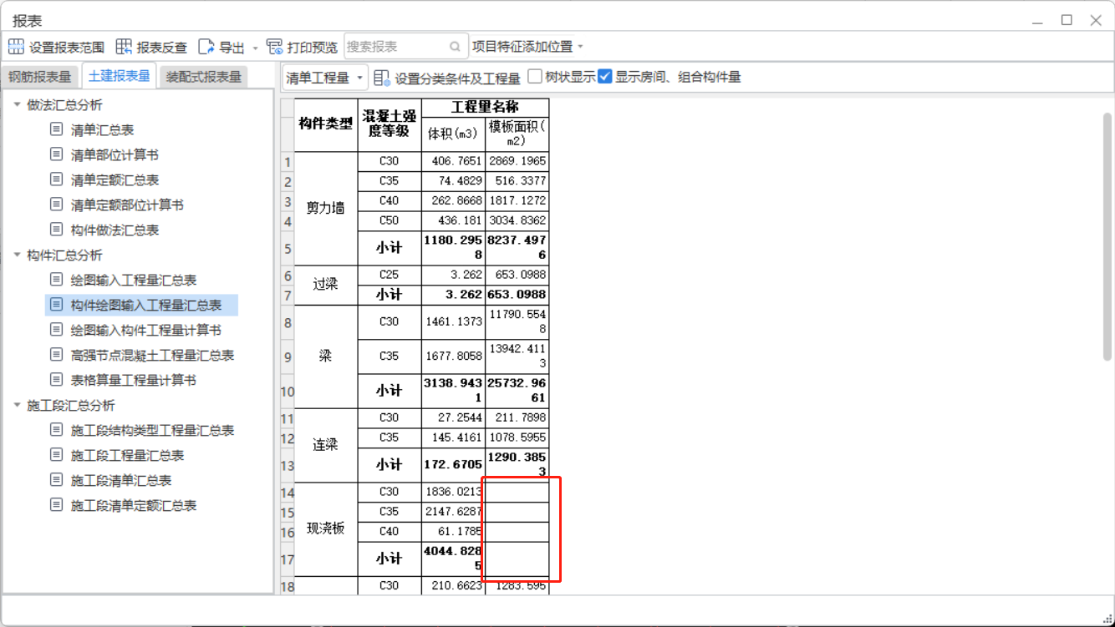The height and width of the screenshot is (627, 1115).
Task: Switch to the 钢筋报表量 tab
Action: click(x=40, y=77)
